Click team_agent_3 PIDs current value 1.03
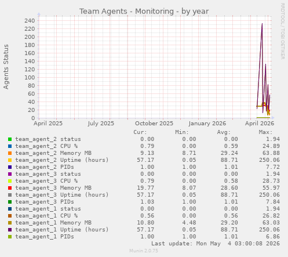 tap(147, 202)
